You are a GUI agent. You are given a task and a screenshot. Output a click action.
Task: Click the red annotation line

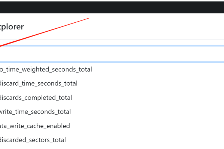point(44,32)
